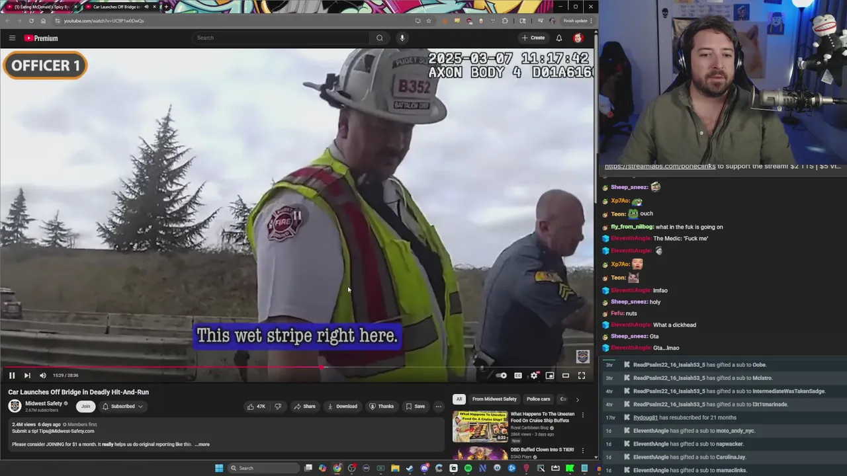Dislike the video
The height and width of the screenshot is (476, 847).
pos(278,407)
